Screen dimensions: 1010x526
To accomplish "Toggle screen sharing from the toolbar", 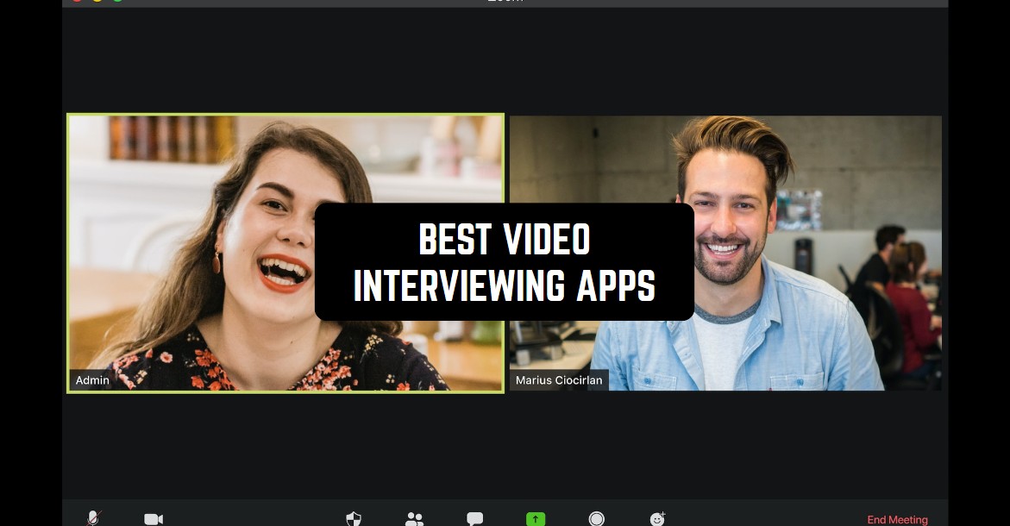I will click(536, 517).
